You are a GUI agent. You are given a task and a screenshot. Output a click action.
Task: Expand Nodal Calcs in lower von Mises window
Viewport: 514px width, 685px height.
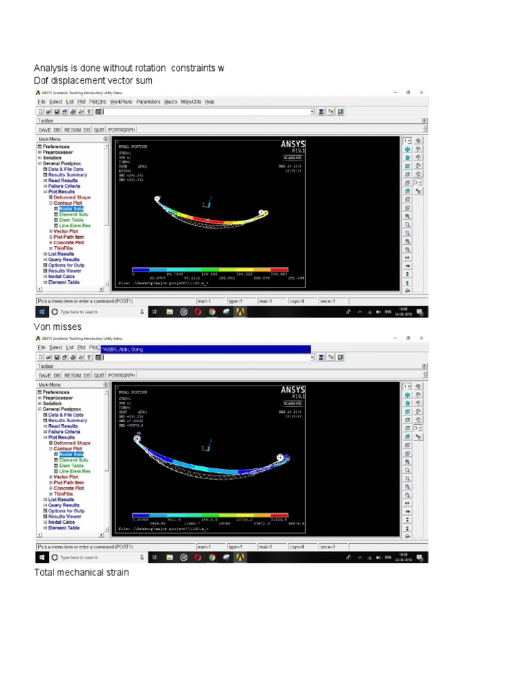coord(45,522)
